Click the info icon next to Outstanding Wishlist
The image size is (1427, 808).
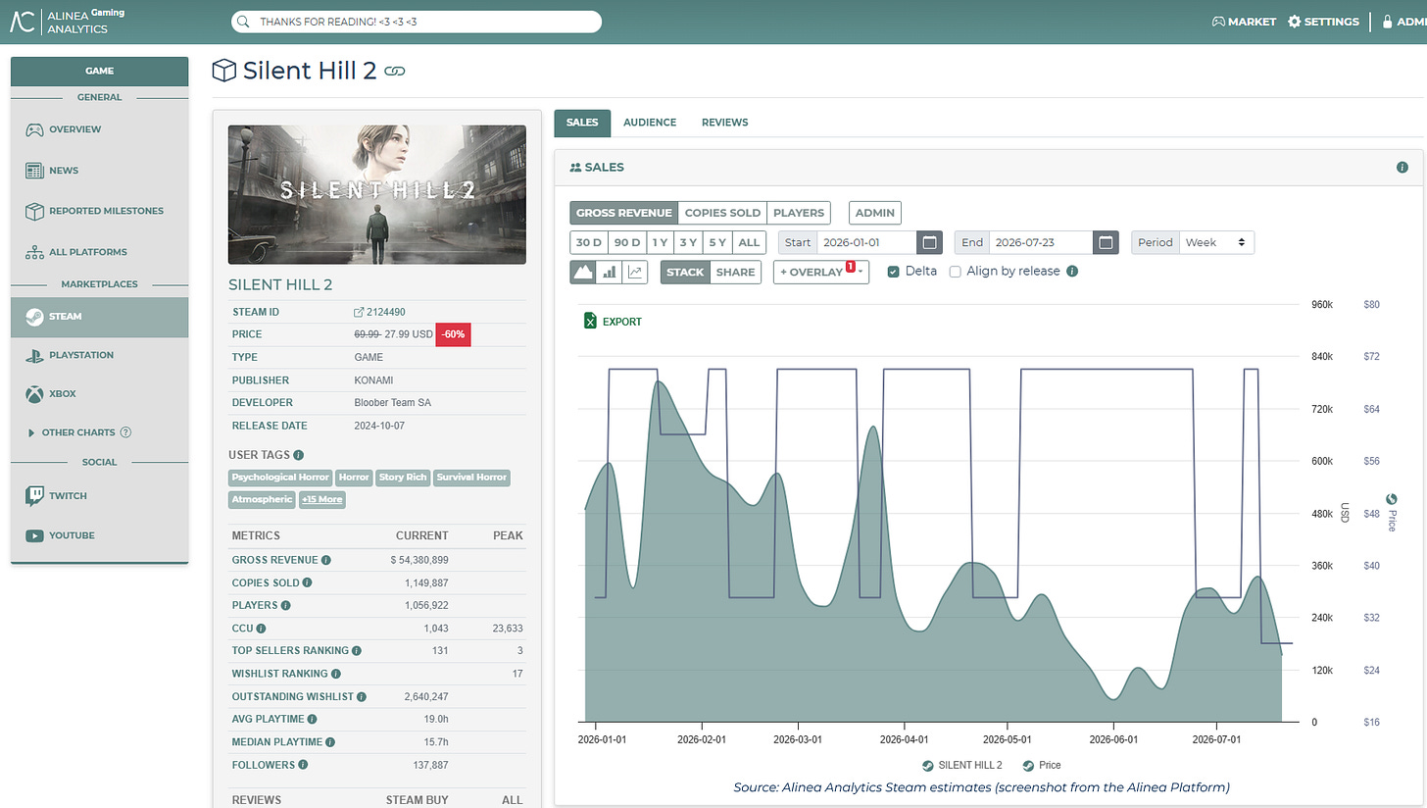point(361,697)
